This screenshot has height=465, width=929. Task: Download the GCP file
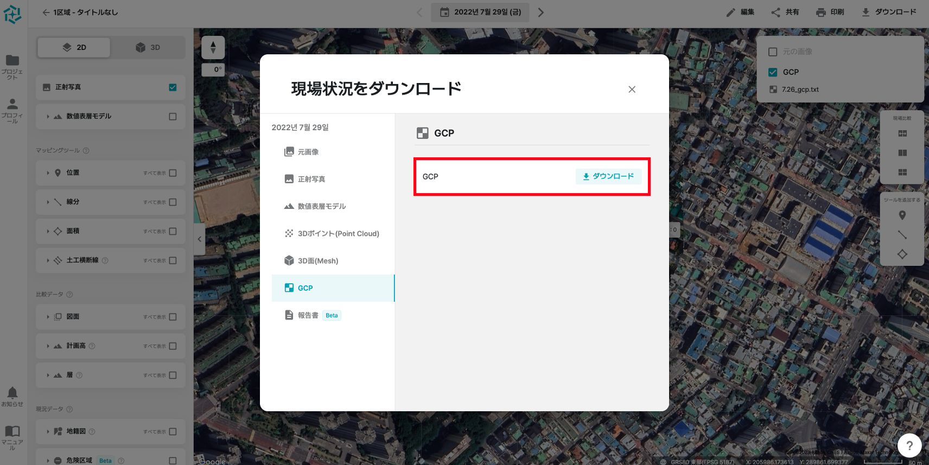tap(608, 176)
